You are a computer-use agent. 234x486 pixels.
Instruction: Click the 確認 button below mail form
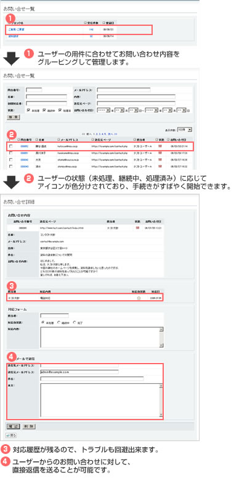14,426
